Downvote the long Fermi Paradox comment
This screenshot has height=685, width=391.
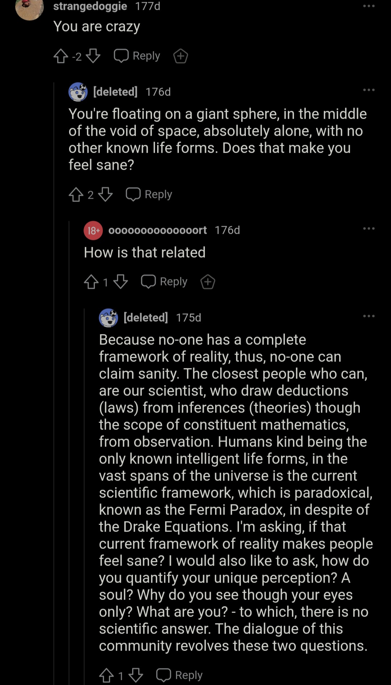tap(136, 675)
